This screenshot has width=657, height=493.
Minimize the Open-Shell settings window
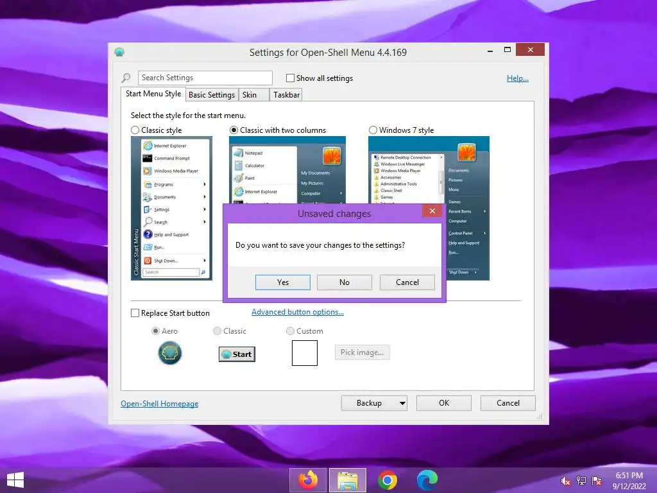pos(490,50)
